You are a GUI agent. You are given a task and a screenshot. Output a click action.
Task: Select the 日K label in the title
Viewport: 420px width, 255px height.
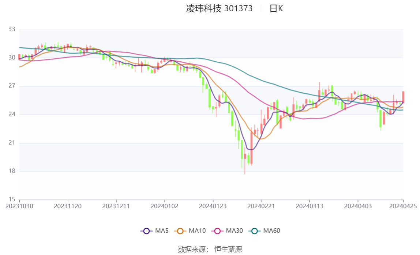pos(276,8)
